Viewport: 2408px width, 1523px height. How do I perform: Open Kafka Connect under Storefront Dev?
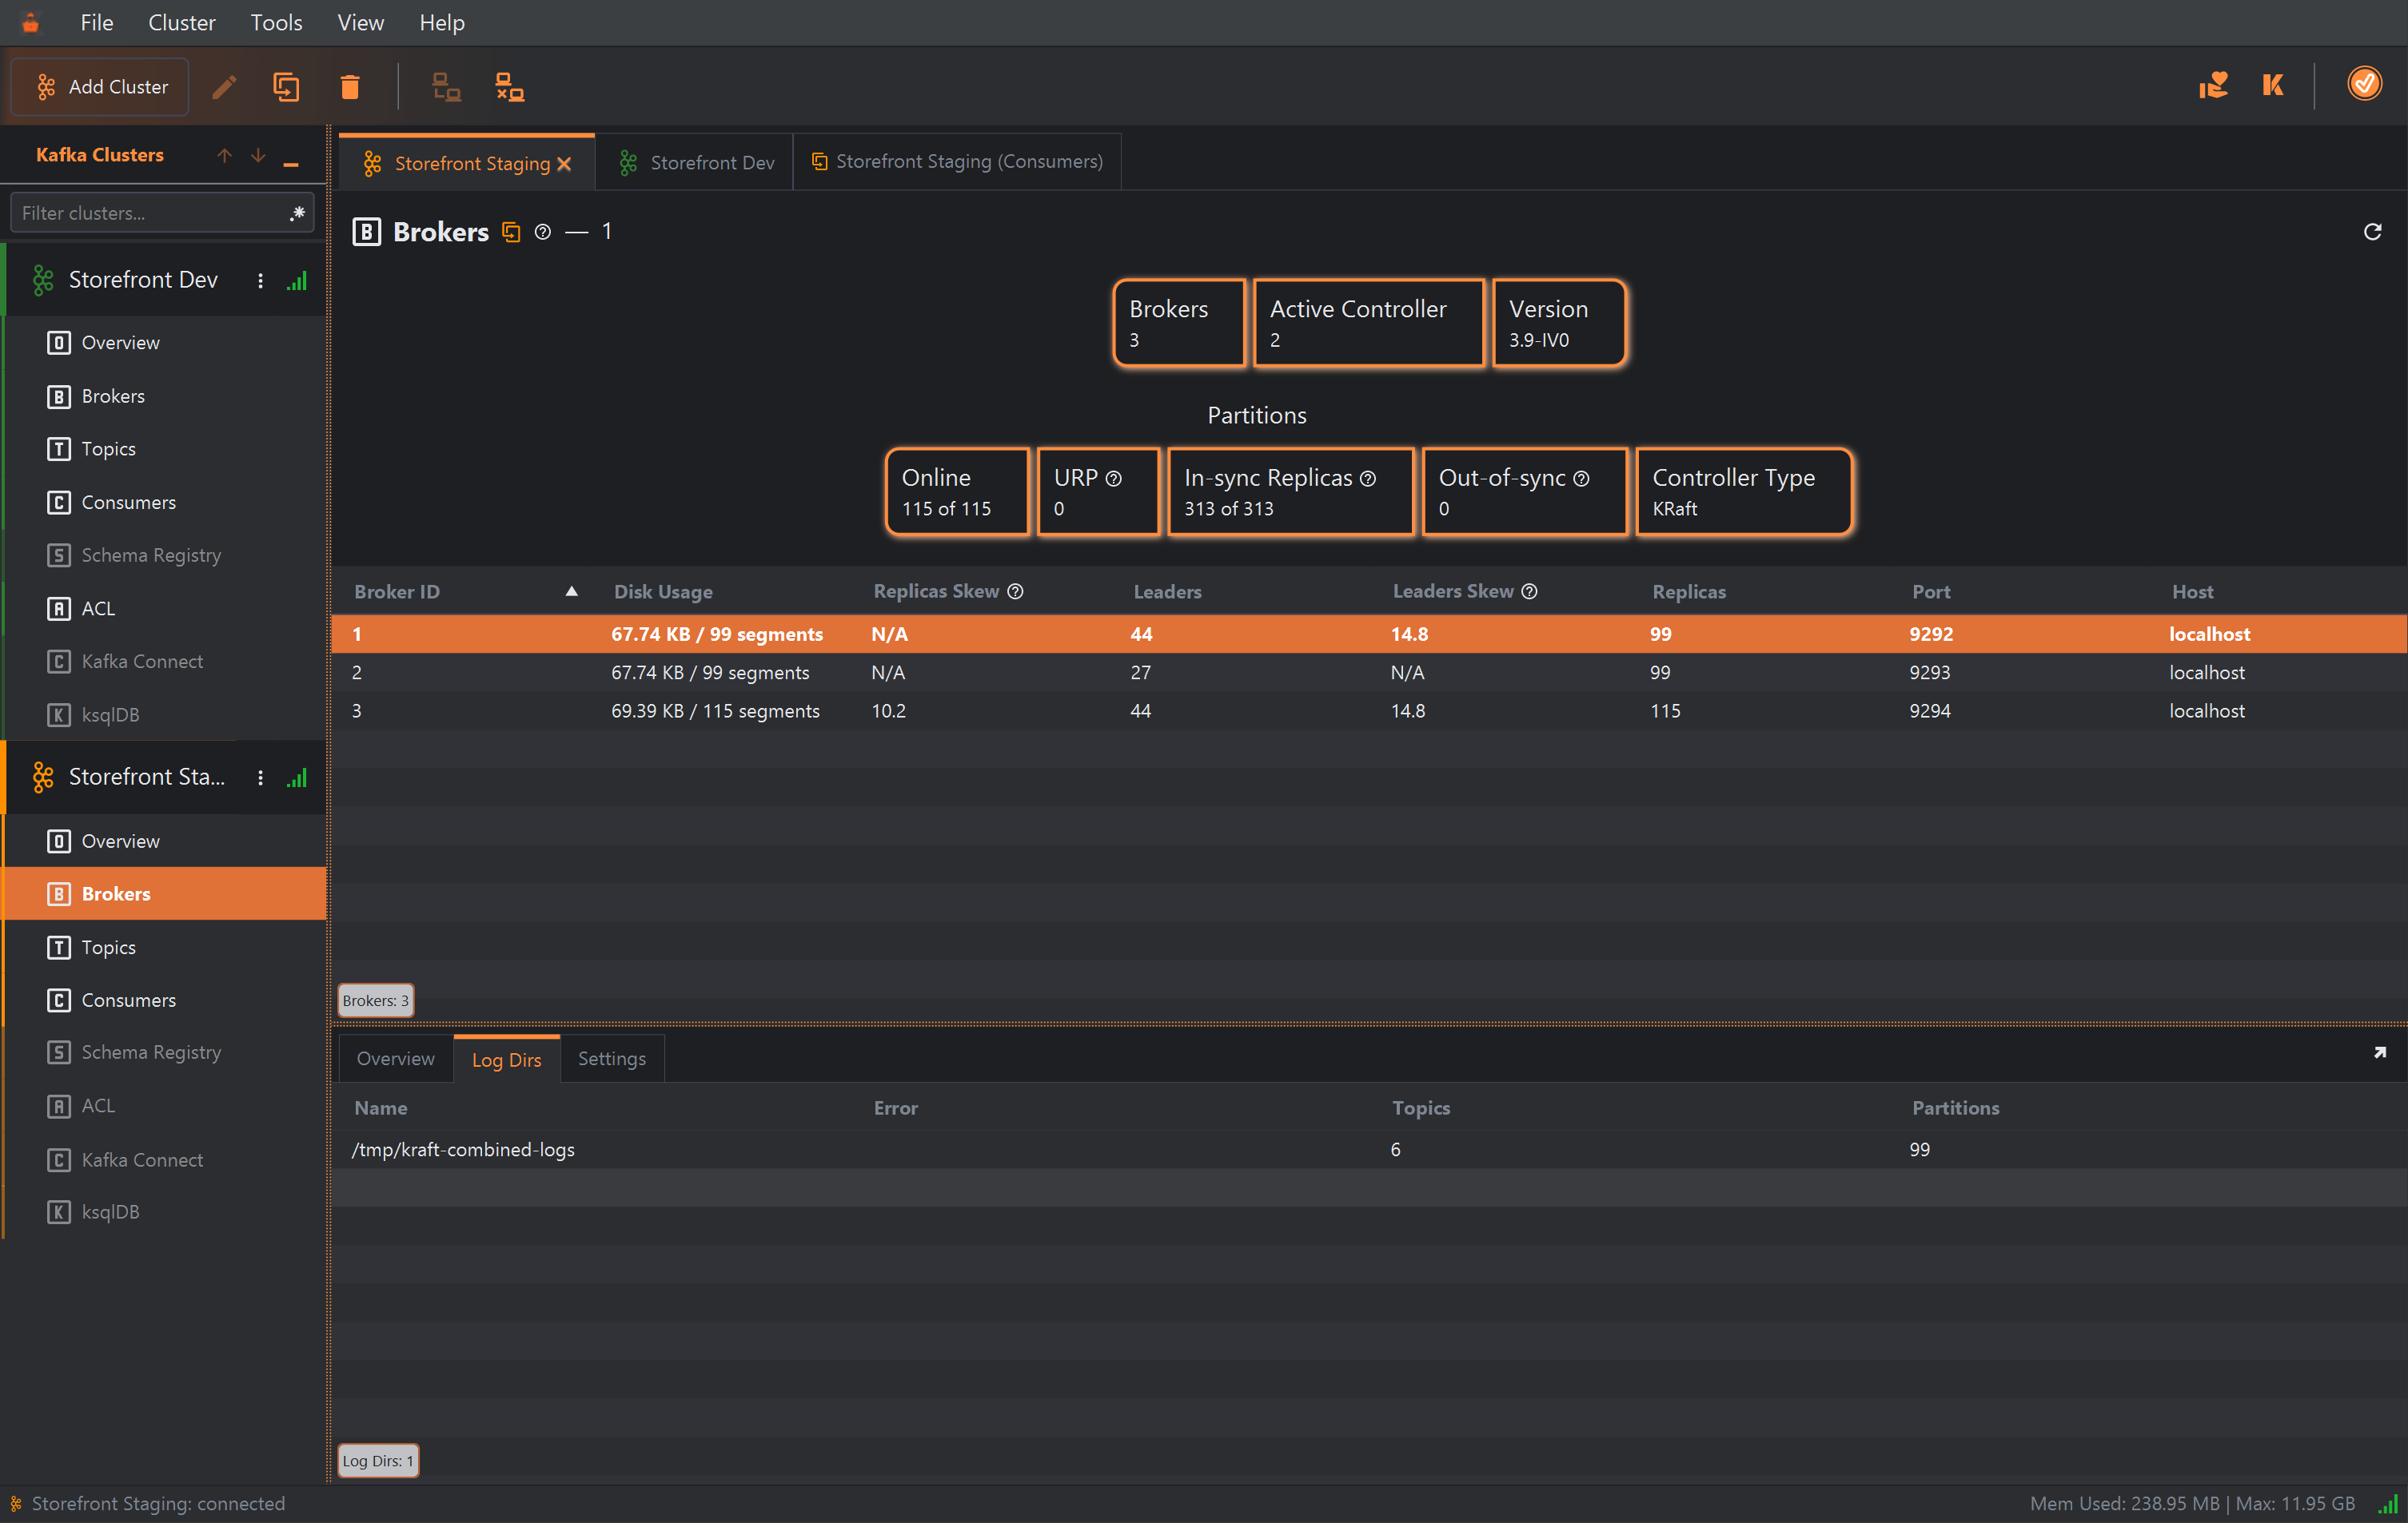click(x=165, y=662)
